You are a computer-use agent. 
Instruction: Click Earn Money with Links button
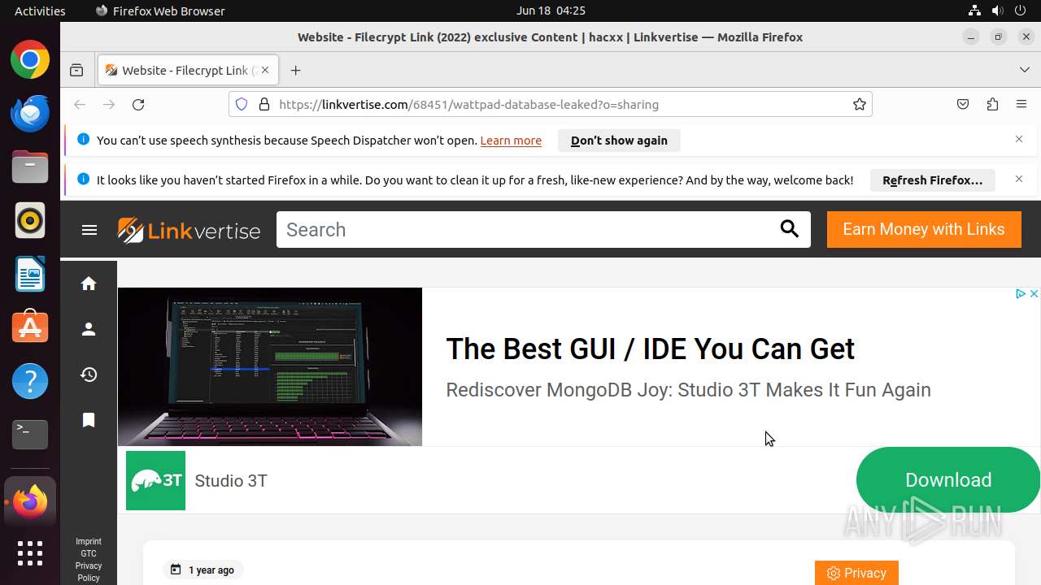point(924,229)
